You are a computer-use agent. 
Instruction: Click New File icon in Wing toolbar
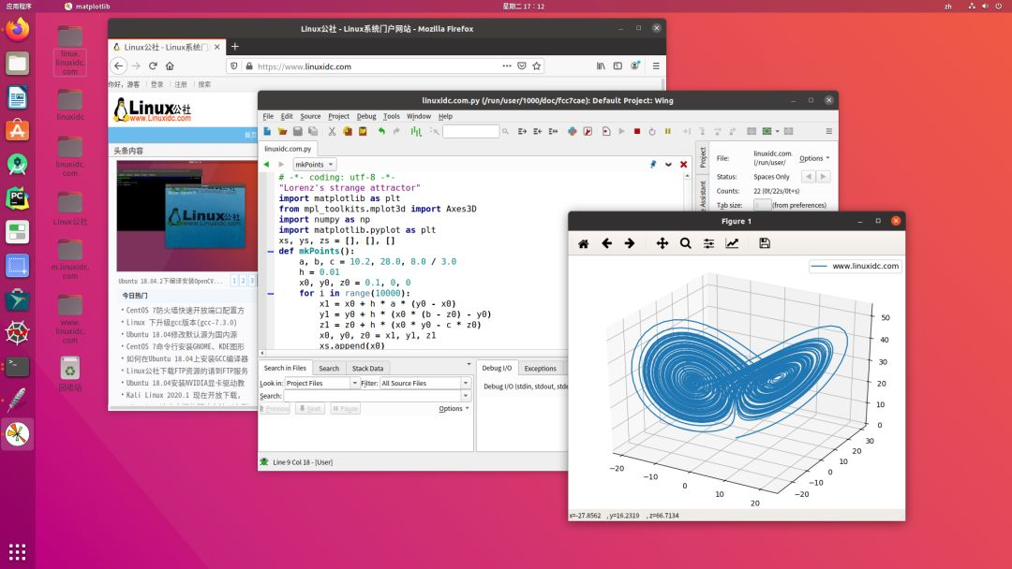click(x=267, y=131)
